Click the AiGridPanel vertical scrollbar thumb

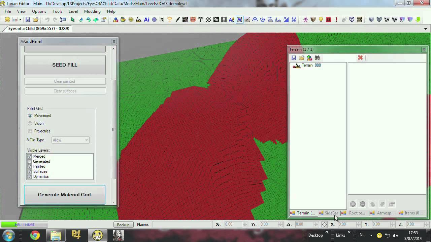click(x=113, y=129)
